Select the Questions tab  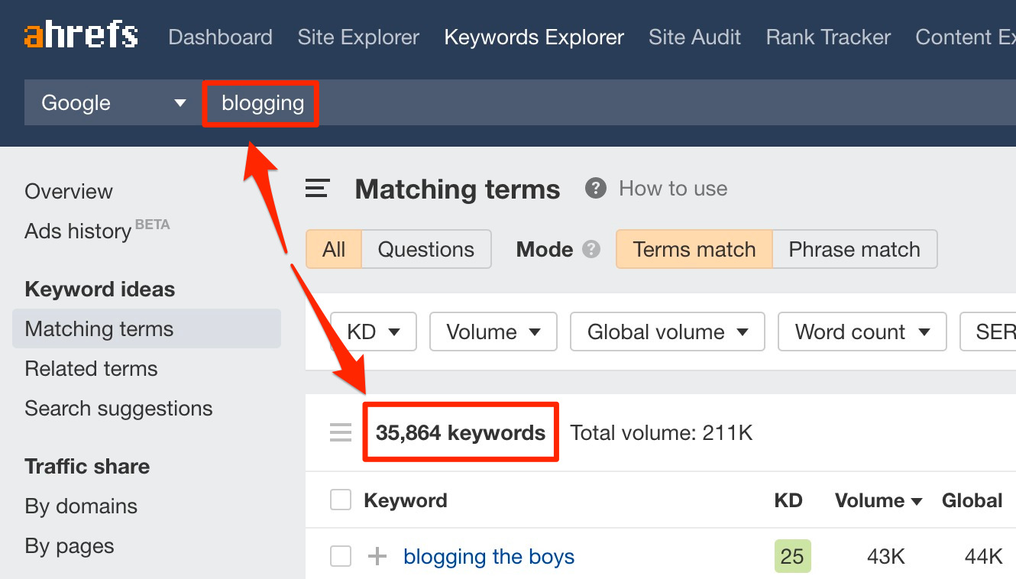(425, 250)
